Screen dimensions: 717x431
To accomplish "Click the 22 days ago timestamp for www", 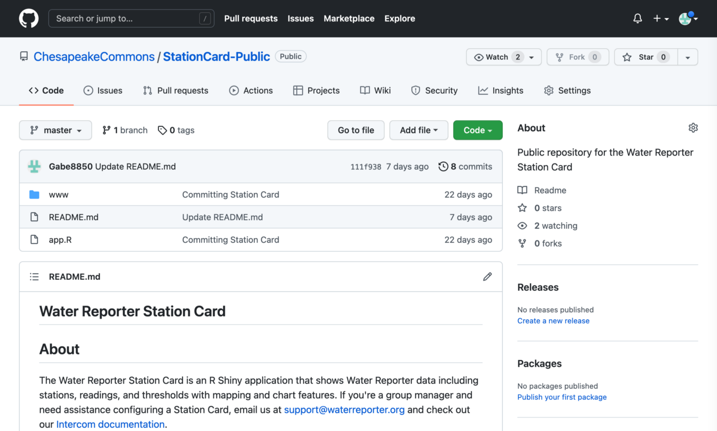I will tap(468, 195).
